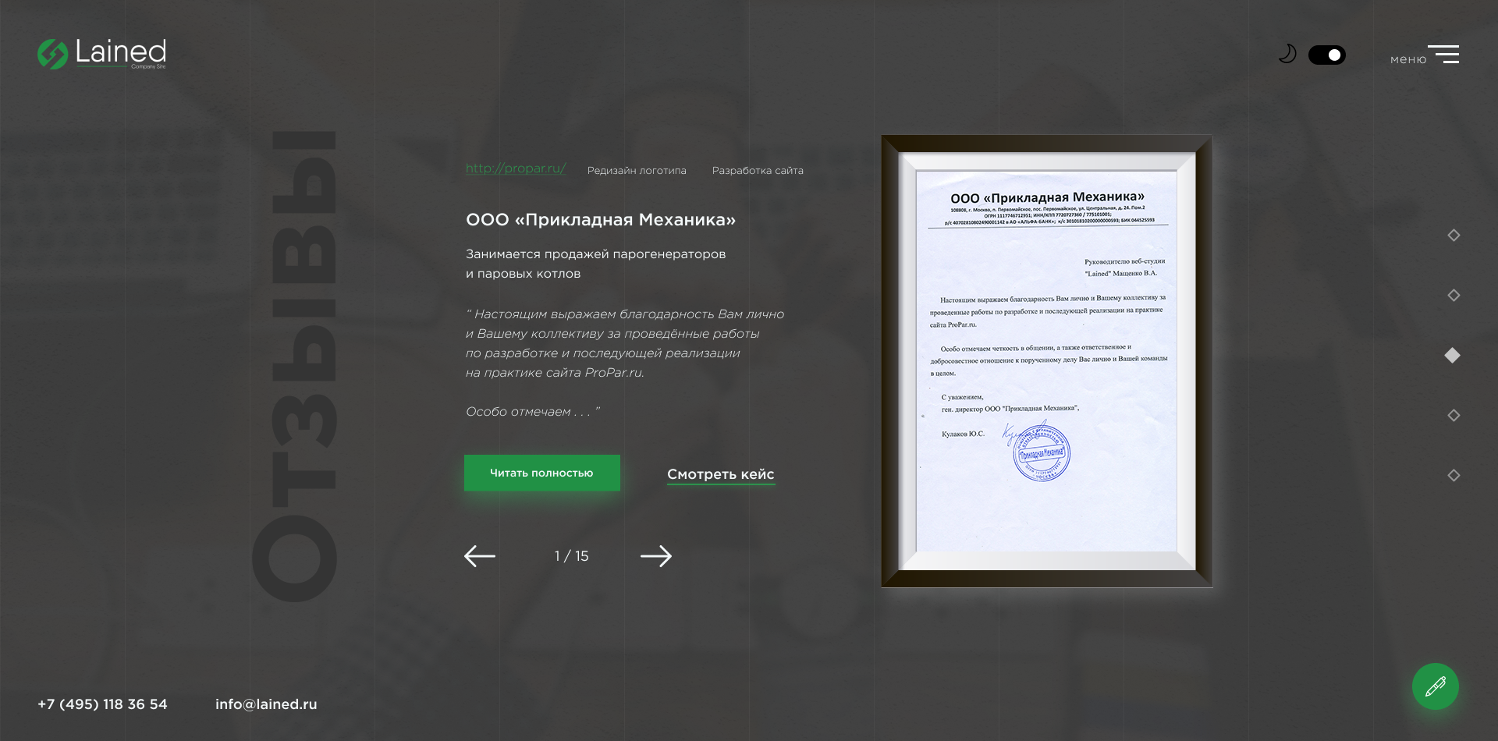
Task: Go to next review with right arrow
Action: 656,556
